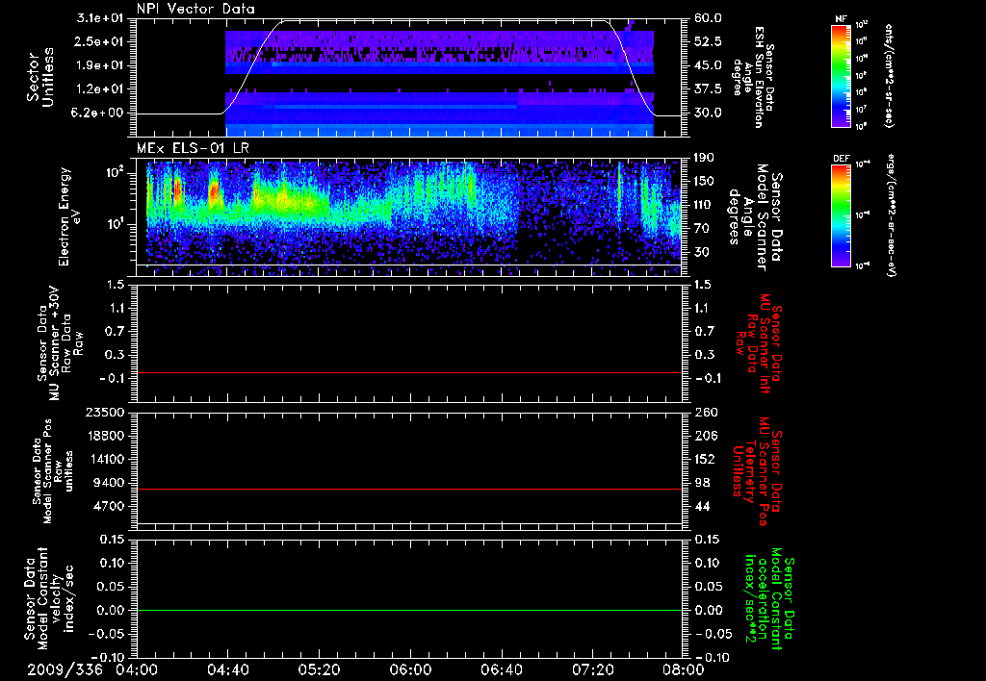Click the 'Electron Energy eV' axis label

(69, 216)
